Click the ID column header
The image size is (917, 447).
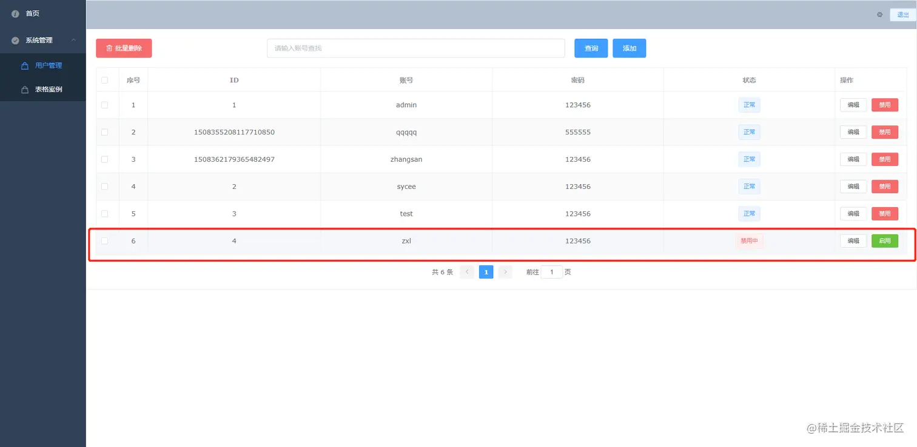click(x=234, y=80)
